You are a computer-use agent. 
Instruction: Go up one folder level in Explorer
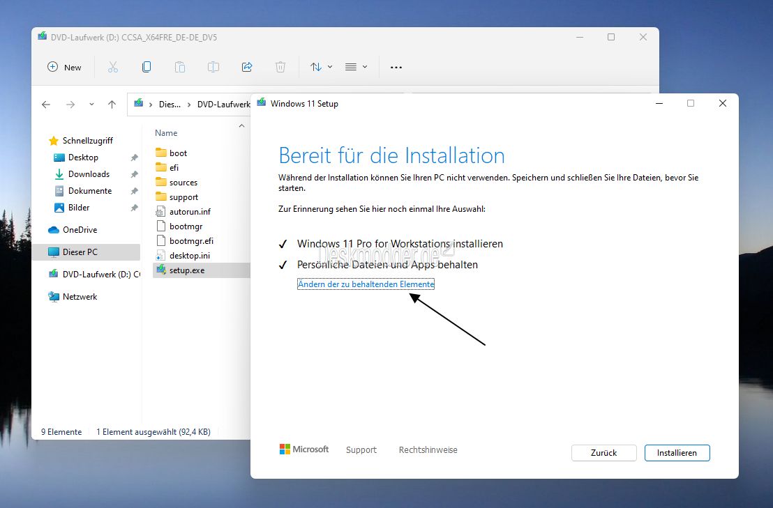[112, 105]
